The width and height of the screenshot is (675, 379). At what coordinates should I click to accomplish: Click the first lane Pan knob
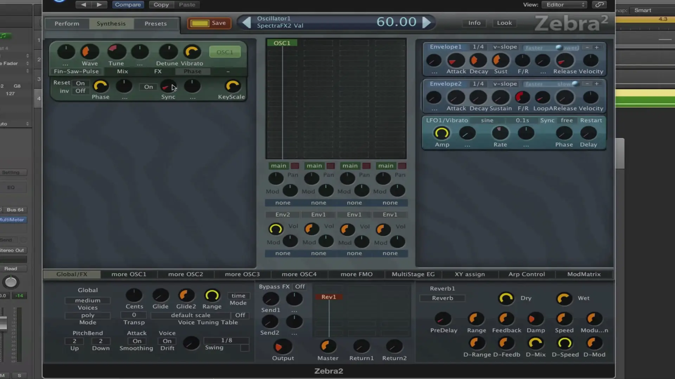276,178
